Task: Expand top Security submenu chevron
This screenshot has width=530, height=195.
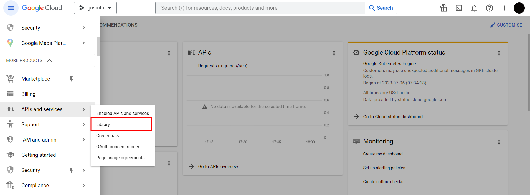Action: pyautogui.click(x=84, y=28)
